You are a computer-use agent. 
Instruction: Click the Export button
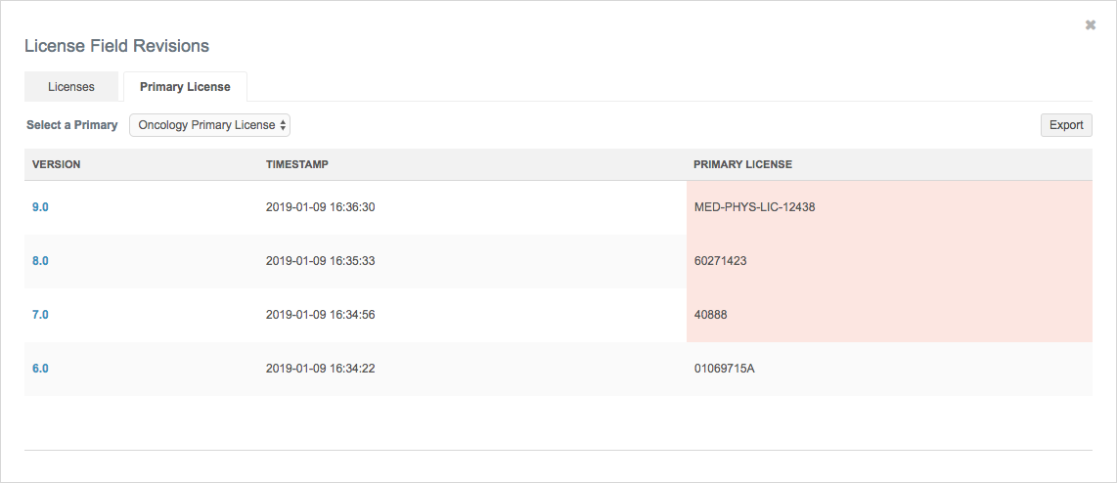(1065, 125)
